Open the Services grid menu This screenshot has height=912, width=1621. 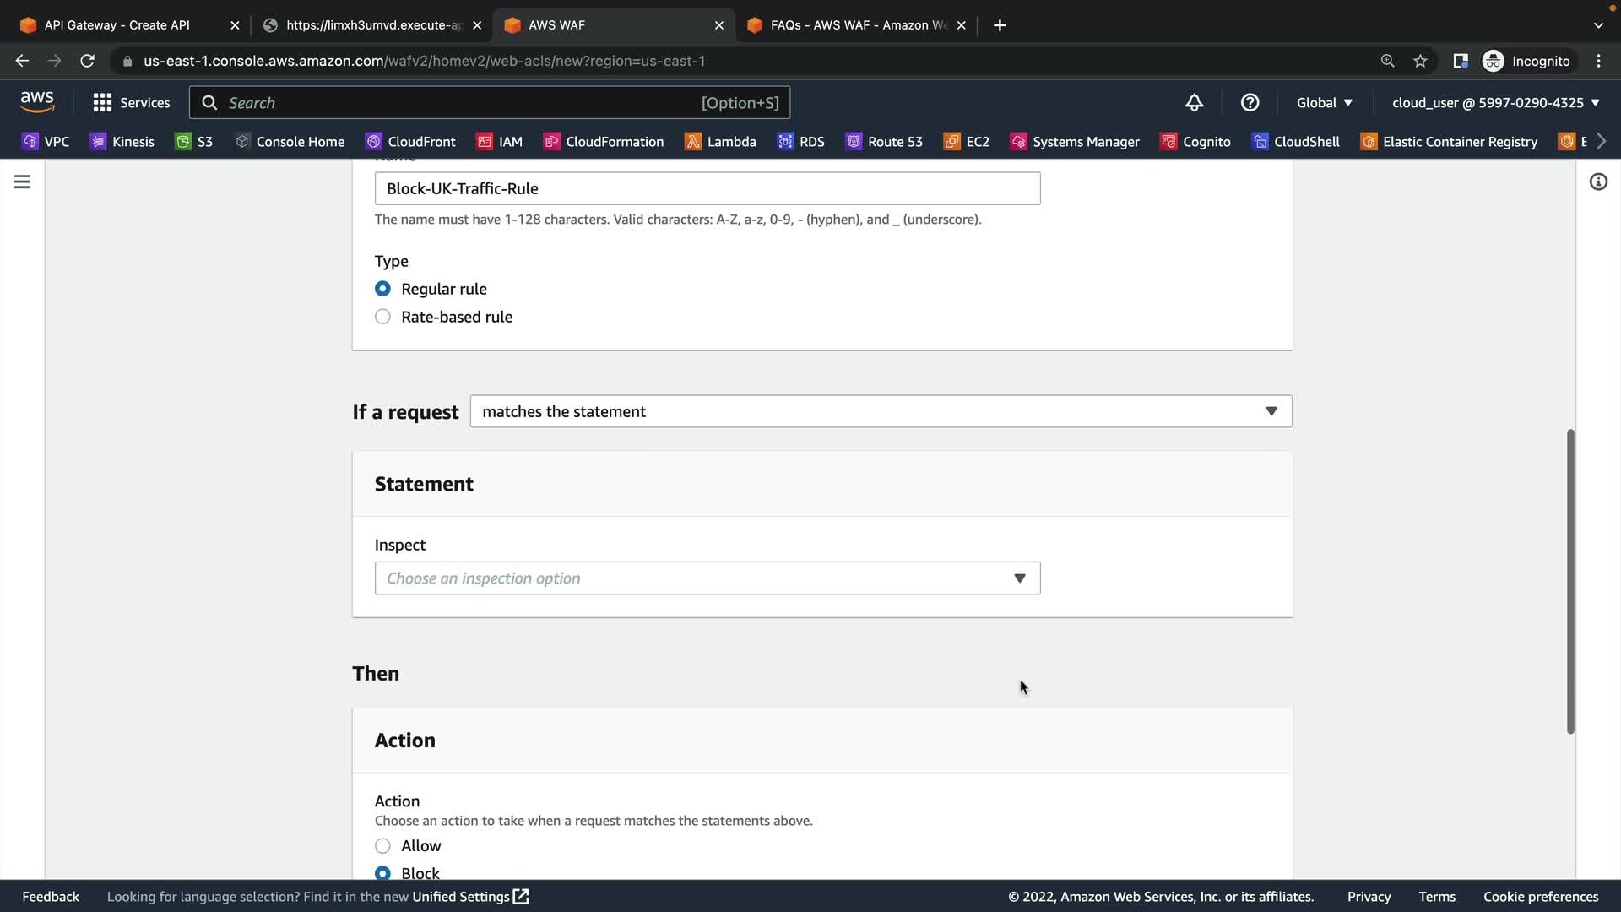point(132,103)
